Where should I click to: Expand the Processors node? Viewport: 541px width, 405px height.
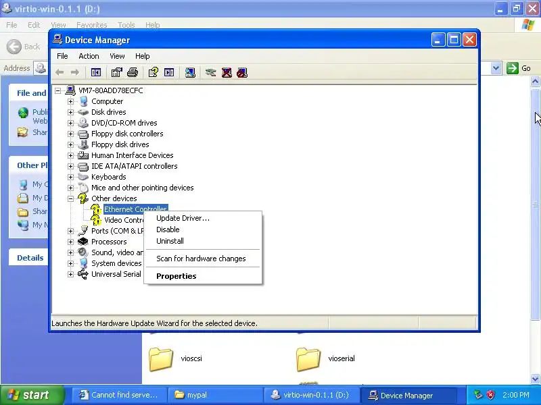coord(71,242)
